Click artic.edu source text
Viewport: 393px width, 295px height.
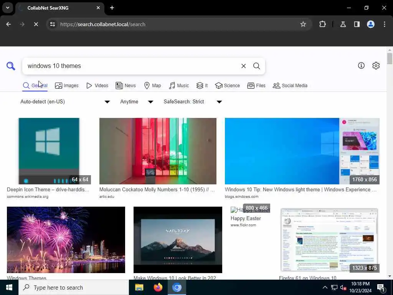(x=107, y=197)
